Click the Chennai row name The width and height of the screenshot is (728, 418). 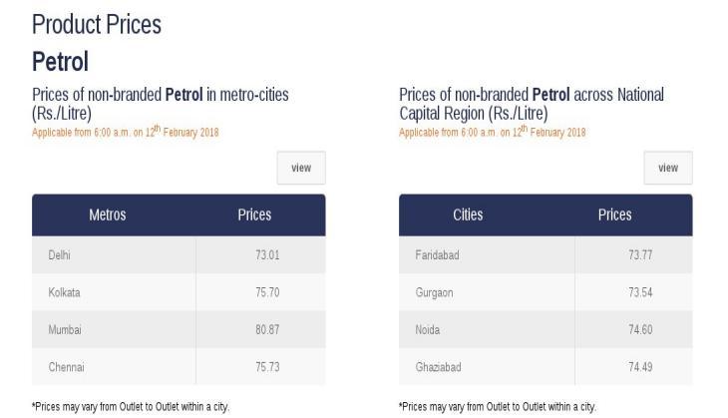(67, 367)
